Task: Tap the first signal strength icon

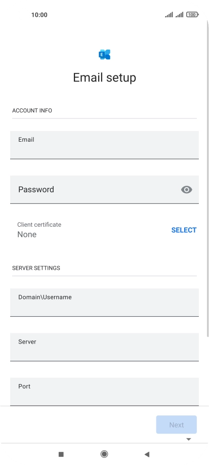Action: click(169, 15)
